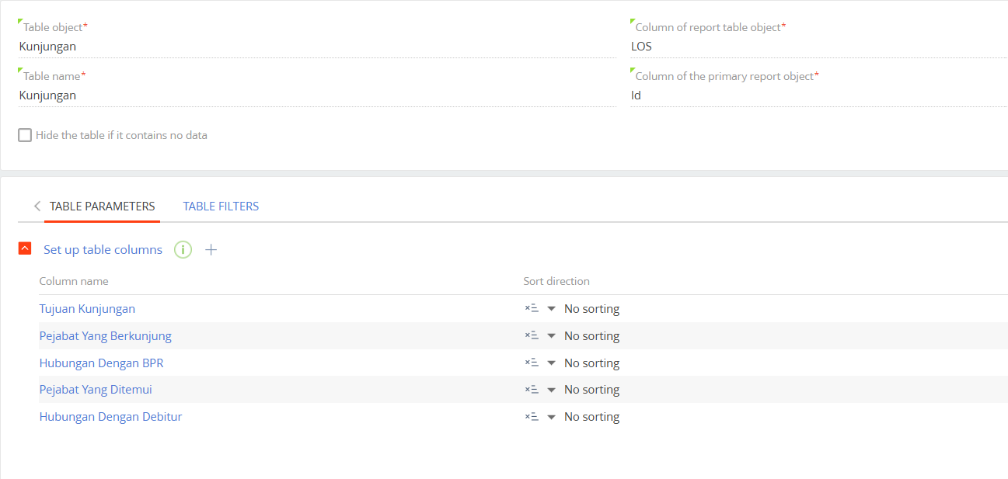This screenshot has height=479, width=1008.
Task: Click the sort icon for Tujuan Kunjungan row
Action: pos(532,308)
